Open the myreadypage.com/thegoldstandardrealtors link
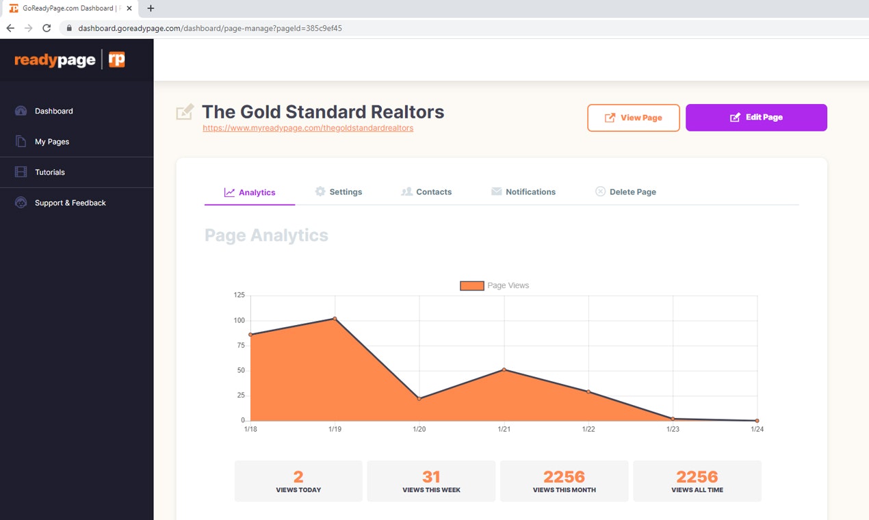The height and width of the screenshot is (520, 869). [307, 128]
